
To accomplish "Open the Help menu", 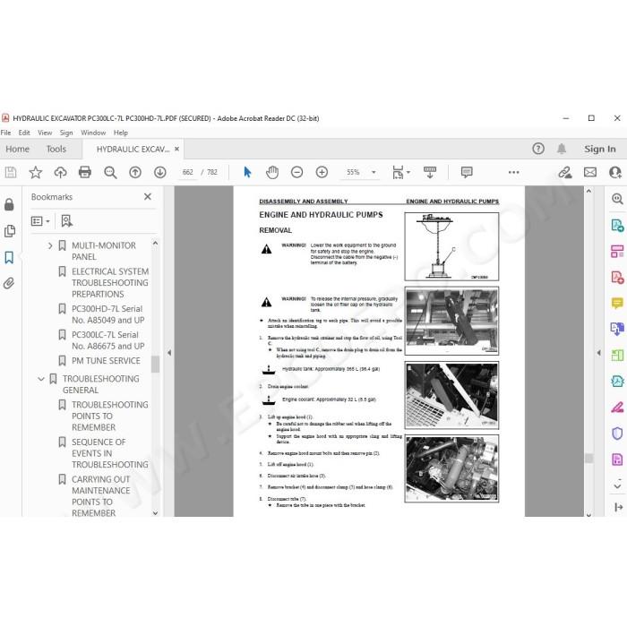I will (x=120, y=133).
